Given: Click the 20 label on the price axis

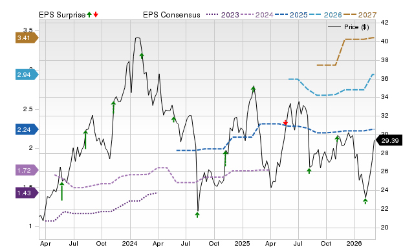Looking at the screenshot, I should [x=384, y=227].
